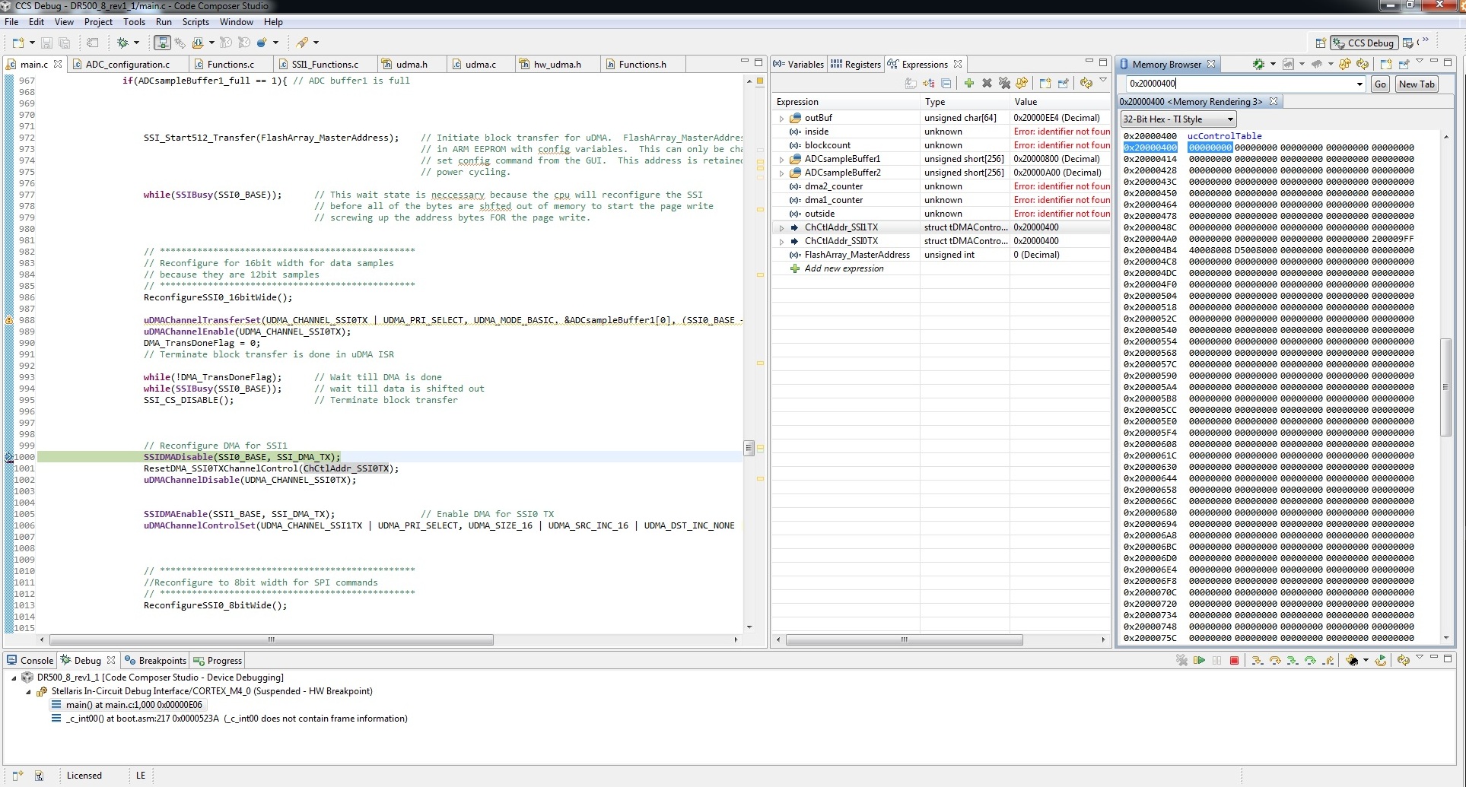This screenshot has height=787, width=1466.
Task: Click the green bug Debug icon in toolbar
Action: [x=122, y=43]
